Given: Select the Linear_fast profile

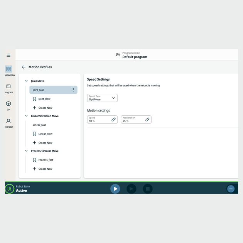Looking at the screenshot, I should (39, 125).
